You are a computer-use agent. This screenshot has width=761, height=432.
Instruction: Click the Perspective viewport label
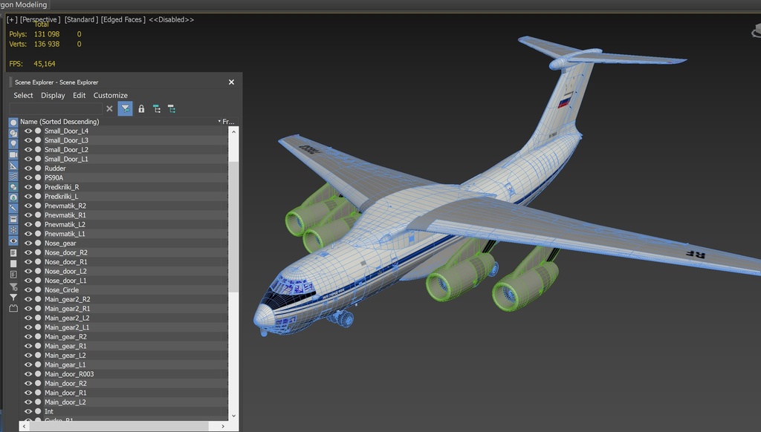pos(40,19)
